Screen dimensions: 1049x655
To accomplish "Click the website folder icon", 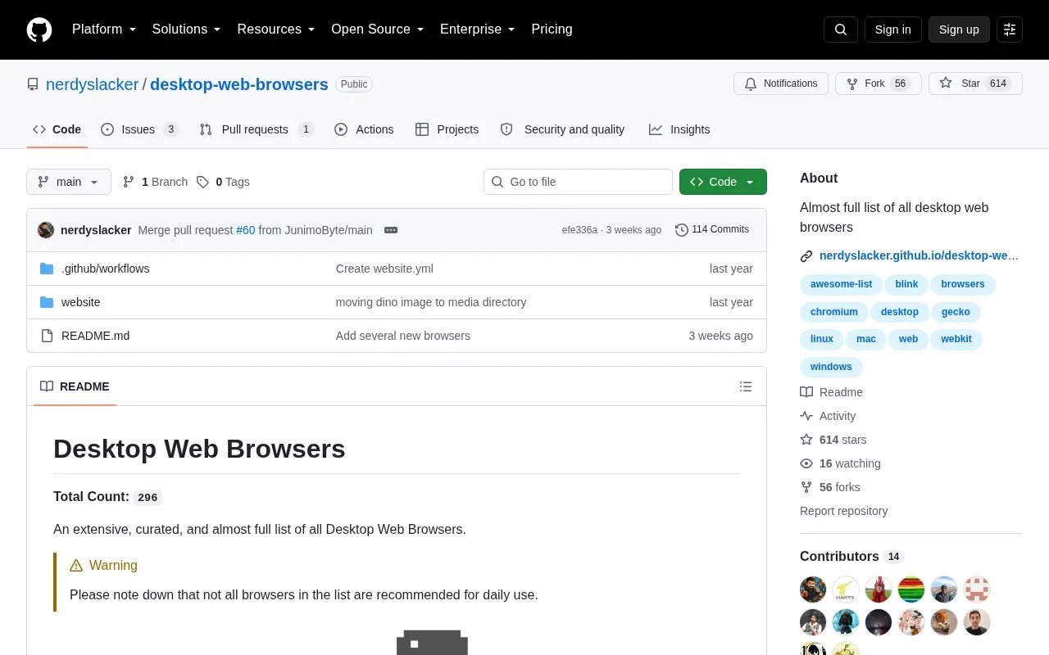I will 47,302.
